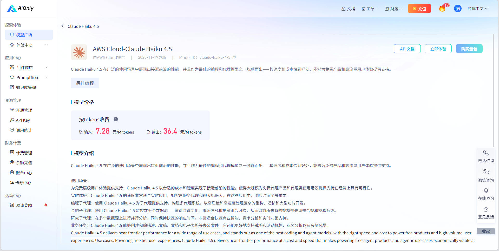
Task: Open 邀请奖励
Action: [x=29, y=205]
